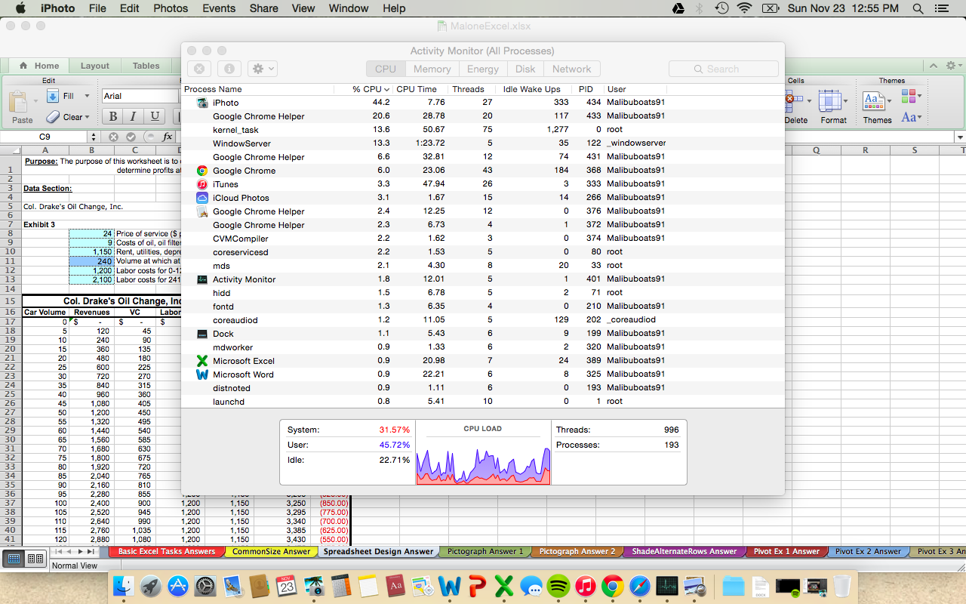Sort processes by the PID column
This screenshot has height=604, width=966.
pos(588,89)
